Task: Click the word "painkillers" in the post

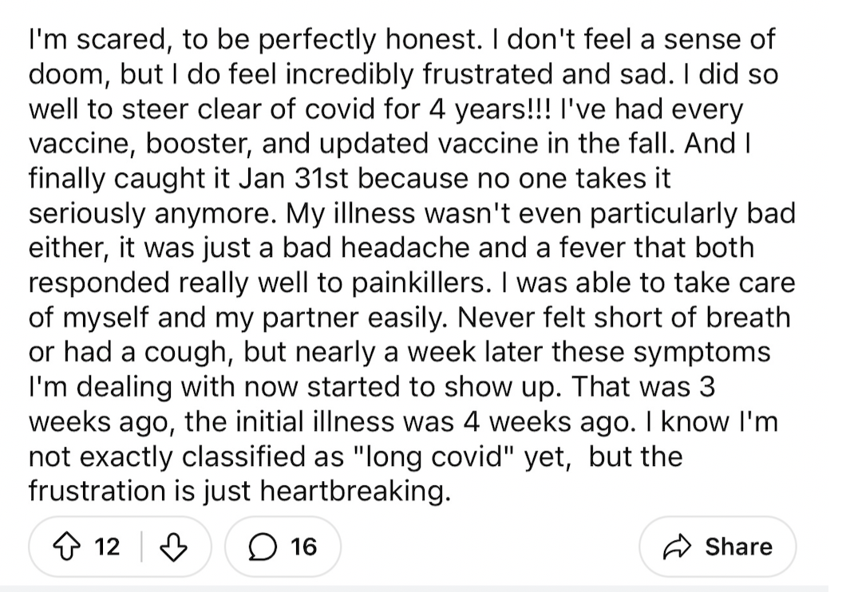Action: tap(418, 282)
